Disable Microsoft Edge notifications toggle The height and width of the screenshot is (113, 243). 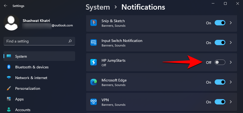point(220,82)
